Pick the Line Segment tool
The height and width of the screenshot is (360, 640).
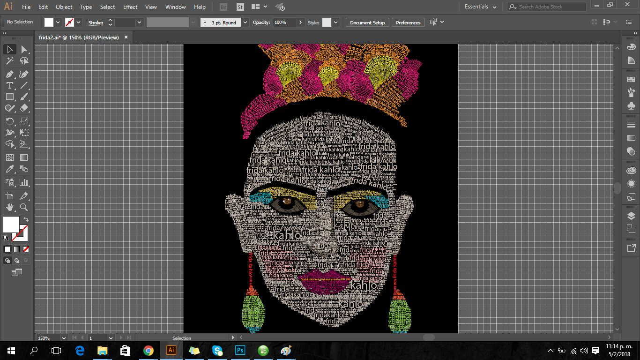pyautogui.click(x=24, y=85)
